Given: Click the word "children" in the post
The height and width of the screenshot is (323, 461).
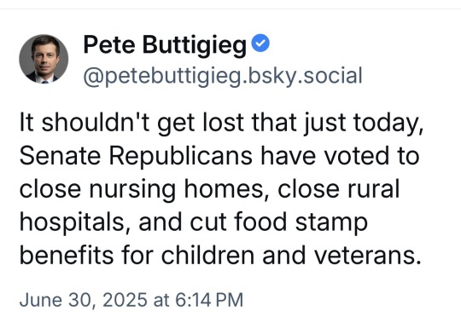Looking at the screenshot, I should pyautogui.click(x=207, y=255).
